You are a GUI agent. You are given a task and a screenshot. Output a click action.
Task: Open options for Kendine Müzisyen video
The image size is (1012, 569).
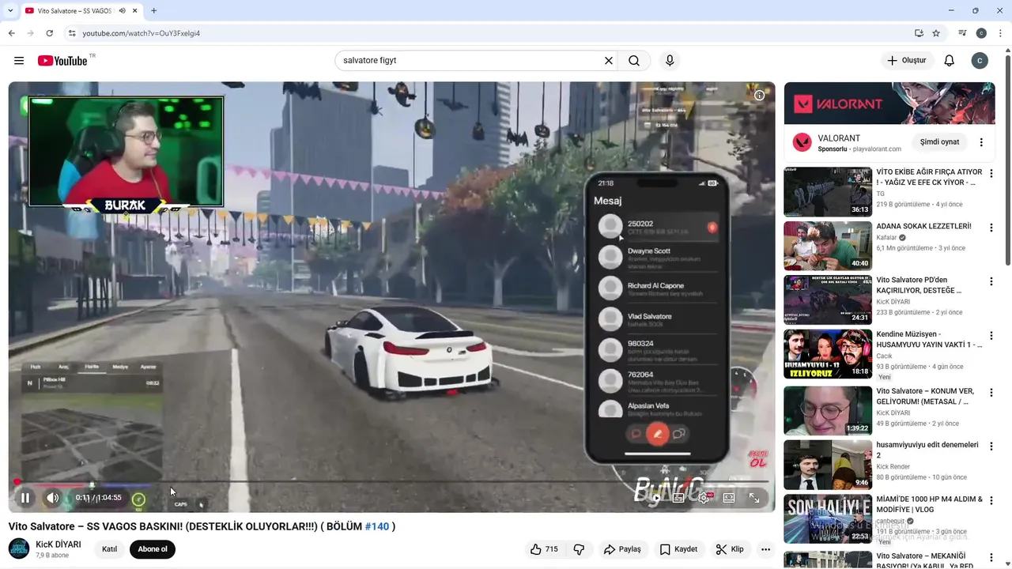pyautogui.click(x=991, y=336)
